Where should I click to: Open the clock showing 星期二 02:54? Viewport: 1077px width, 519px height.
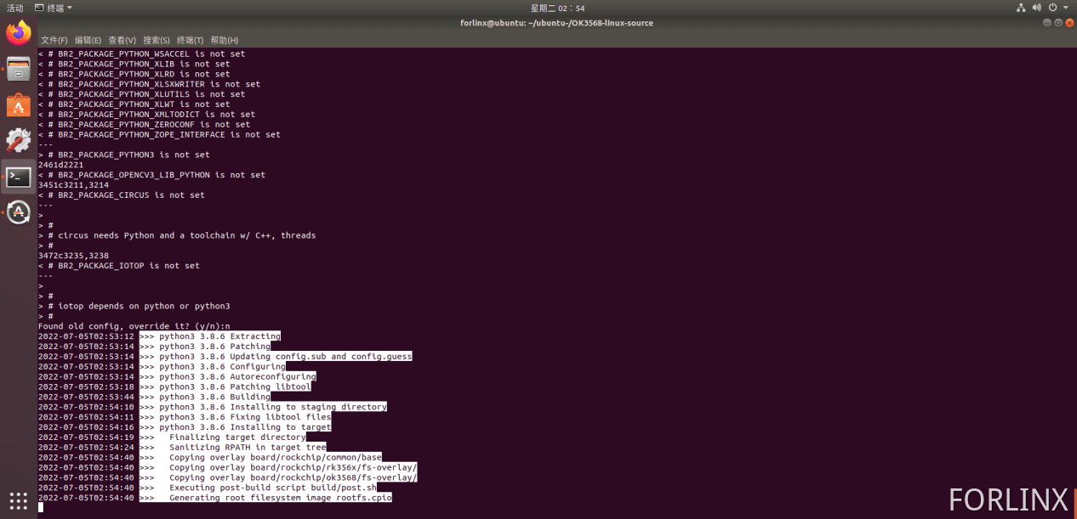[557, 8]
